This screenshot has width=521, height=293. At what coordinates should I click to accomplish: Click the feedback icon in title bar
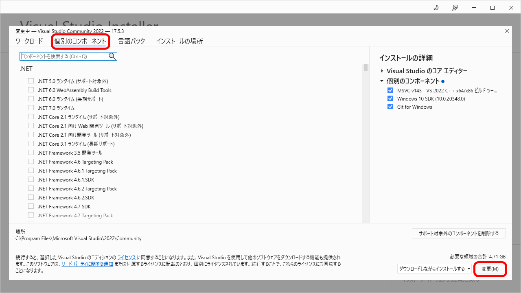click(x=455, y=8)
